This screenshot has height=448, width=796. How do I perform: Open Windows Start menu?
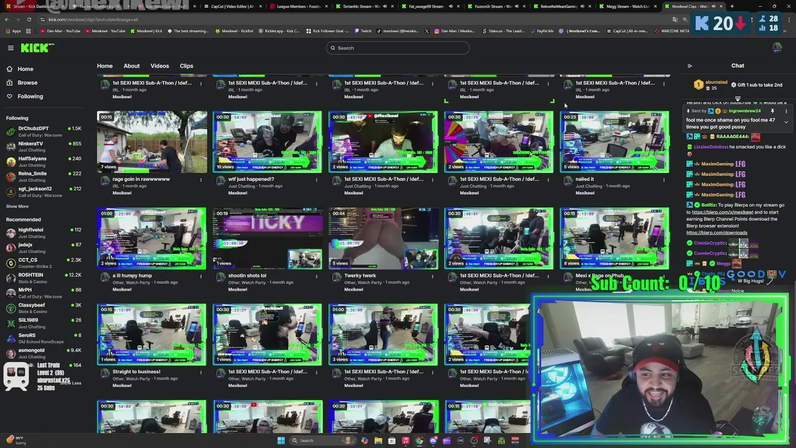281,441
